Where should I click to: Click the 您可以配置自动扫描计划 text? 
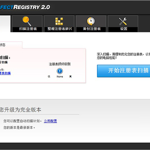tap(22, 121)
